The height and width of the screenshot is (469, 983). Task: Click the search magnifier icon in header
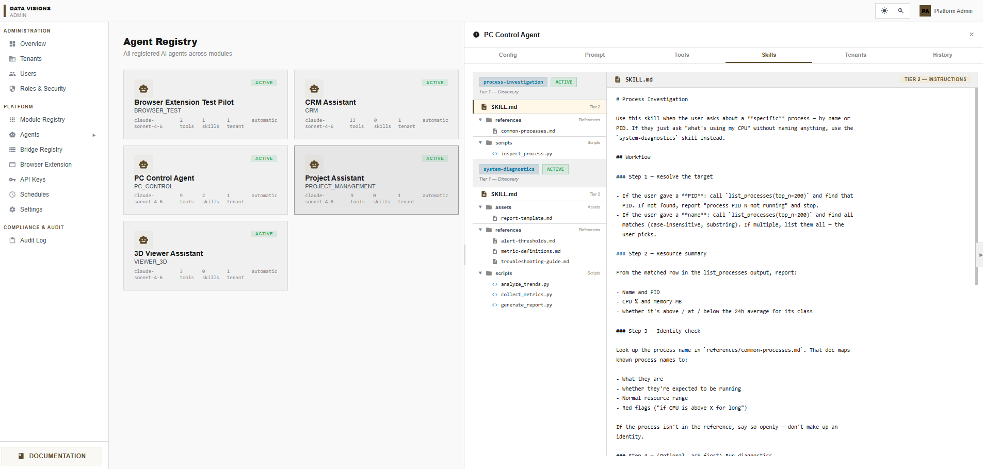(x=901, y=11)
